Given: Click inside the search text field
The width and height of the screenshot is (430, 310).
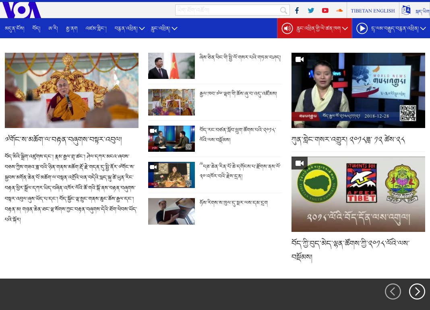Looking at the screenshot, I should pyautogui.click(x=227, y=10).
